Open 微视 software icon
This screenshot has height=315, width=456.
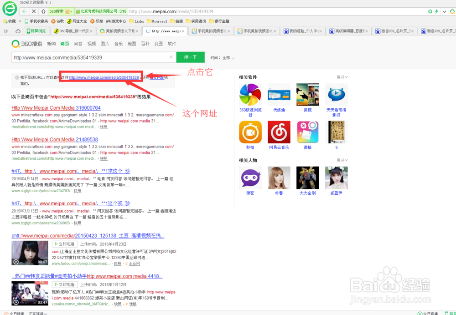click(307, 95)
